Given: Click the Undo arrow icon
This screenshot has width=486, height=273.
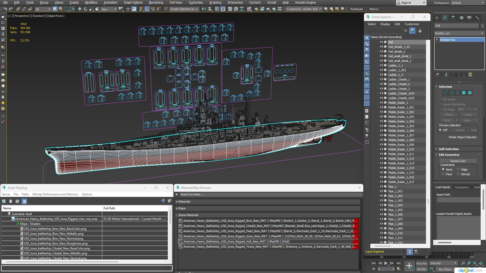Looking at the screenshot, I should tap(5, 9).
